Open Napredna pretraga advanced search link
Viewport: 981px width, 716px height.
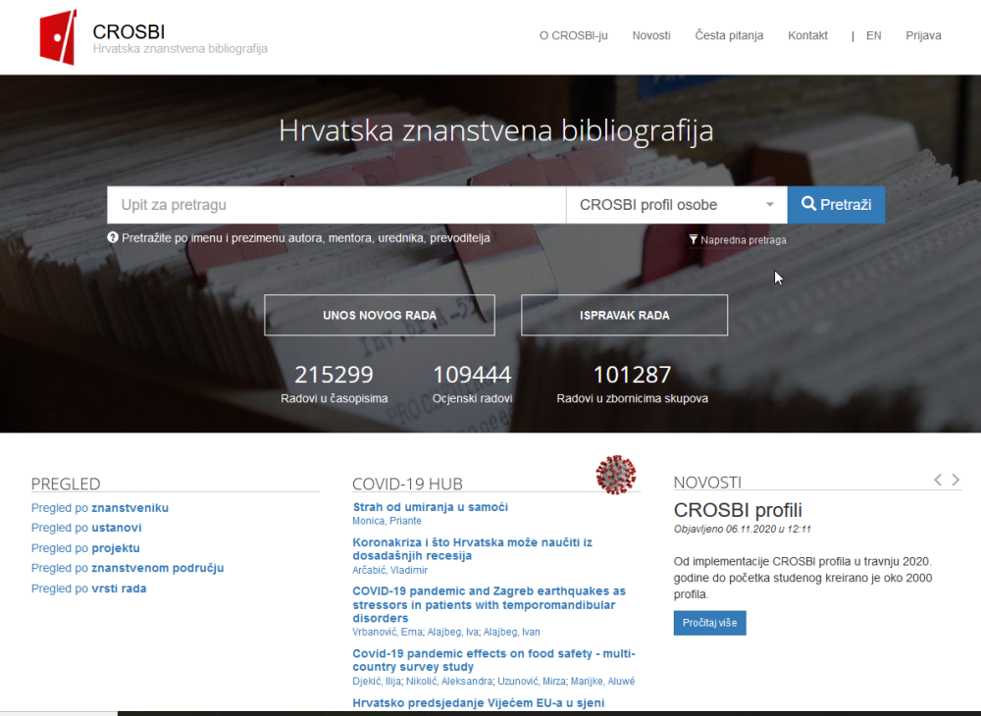(738, 240)
